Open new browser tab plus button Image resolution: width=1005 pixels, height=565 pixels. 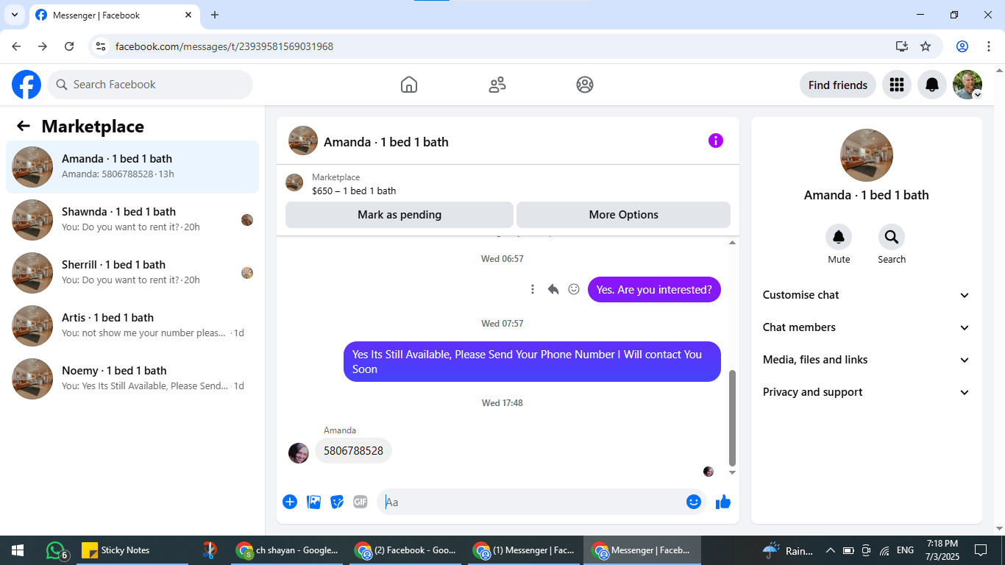pyautogui.click(x=215, y=15)
